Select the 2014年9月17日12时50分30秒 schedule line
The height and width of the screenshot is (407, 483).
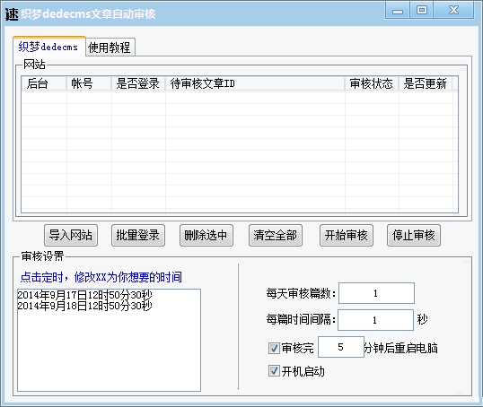coord(84,295)
